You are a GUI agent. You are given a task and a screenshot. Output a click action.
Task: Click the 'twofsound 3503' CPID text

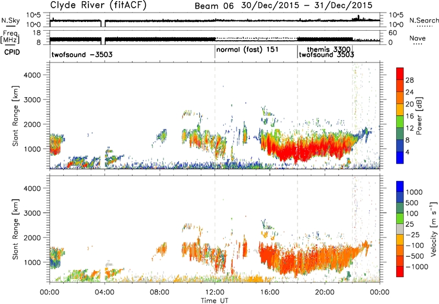tap(327, 54)
